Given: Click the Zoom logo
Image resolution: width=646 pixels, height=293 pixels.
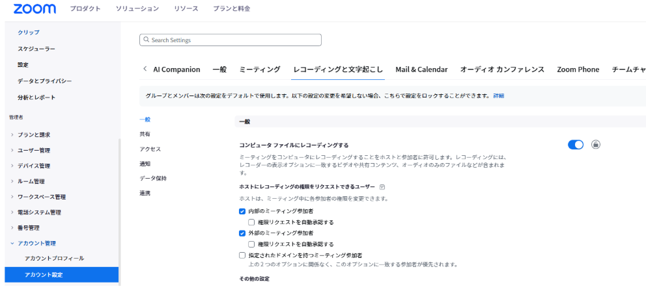Looking at the screenshot, I should (35, 8).
